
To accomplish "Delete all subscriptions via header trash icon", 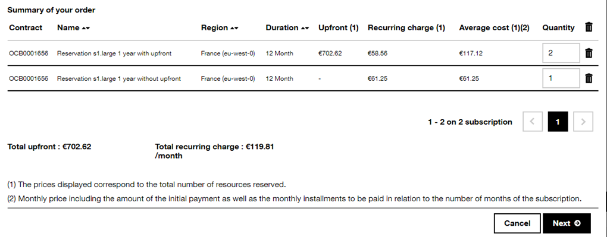I will click(x=589, y=27).
